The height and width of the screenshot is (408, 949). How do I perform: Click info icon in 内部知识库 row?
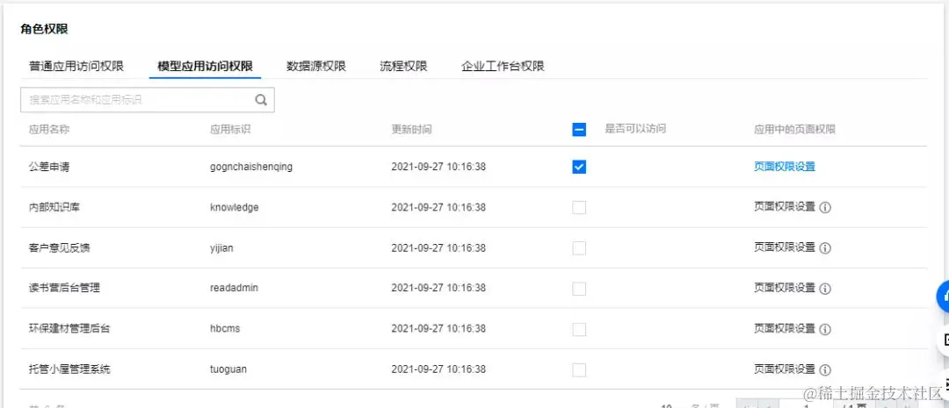(x=825, y=207)
